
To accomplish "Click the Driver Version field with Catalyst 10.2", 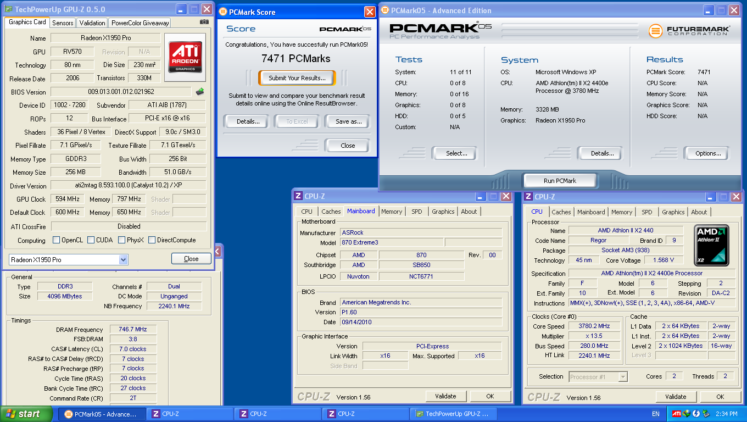I will pos(129,186).
